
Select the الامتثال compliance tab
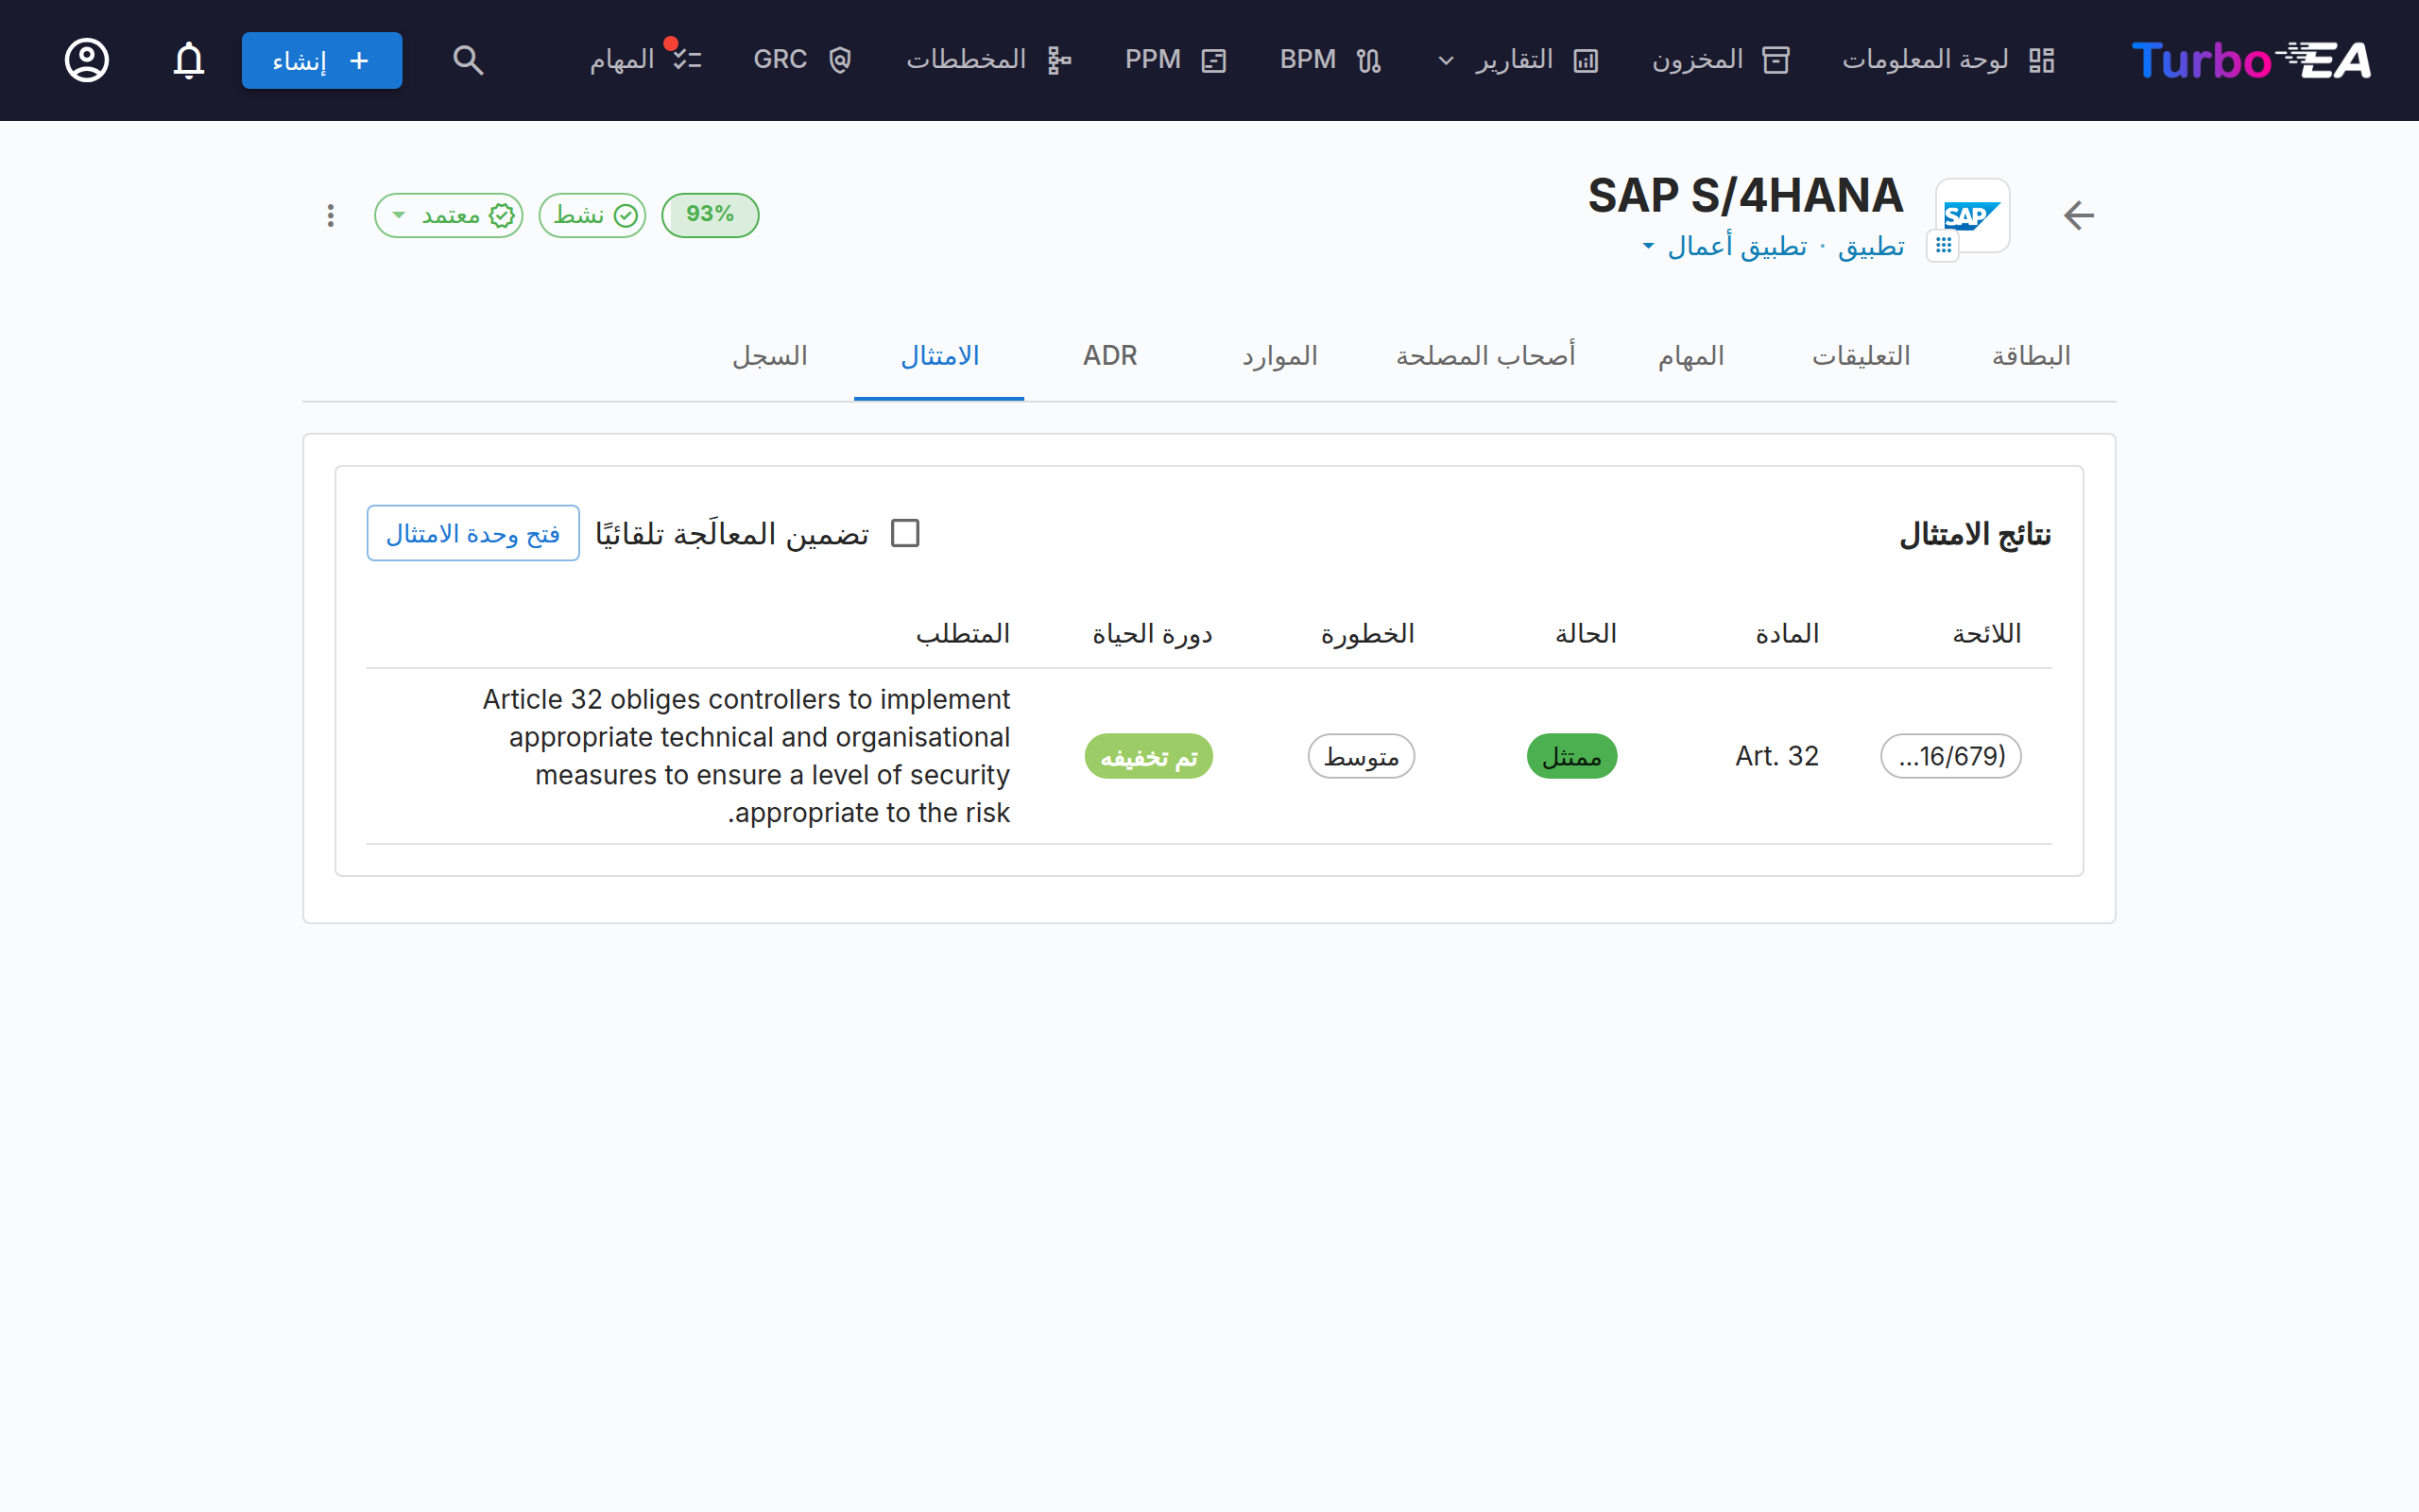(939, 356)
